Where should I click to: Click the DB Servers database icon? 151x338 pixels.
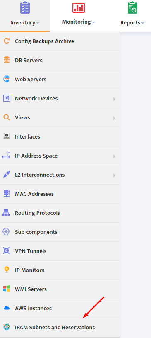(7, 60)
